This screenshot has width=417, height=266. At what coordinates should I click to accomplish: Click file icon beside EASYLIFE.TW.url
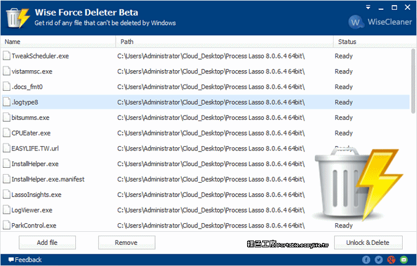(6, 148)
